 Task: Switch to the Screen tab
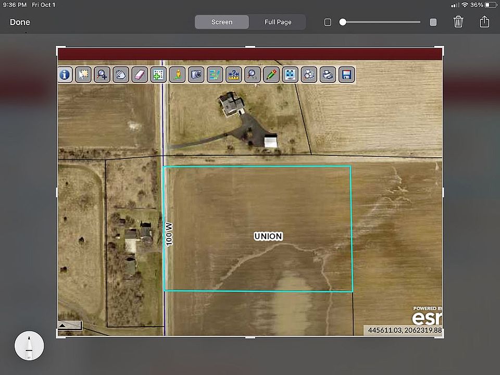(x=222, y=22)
